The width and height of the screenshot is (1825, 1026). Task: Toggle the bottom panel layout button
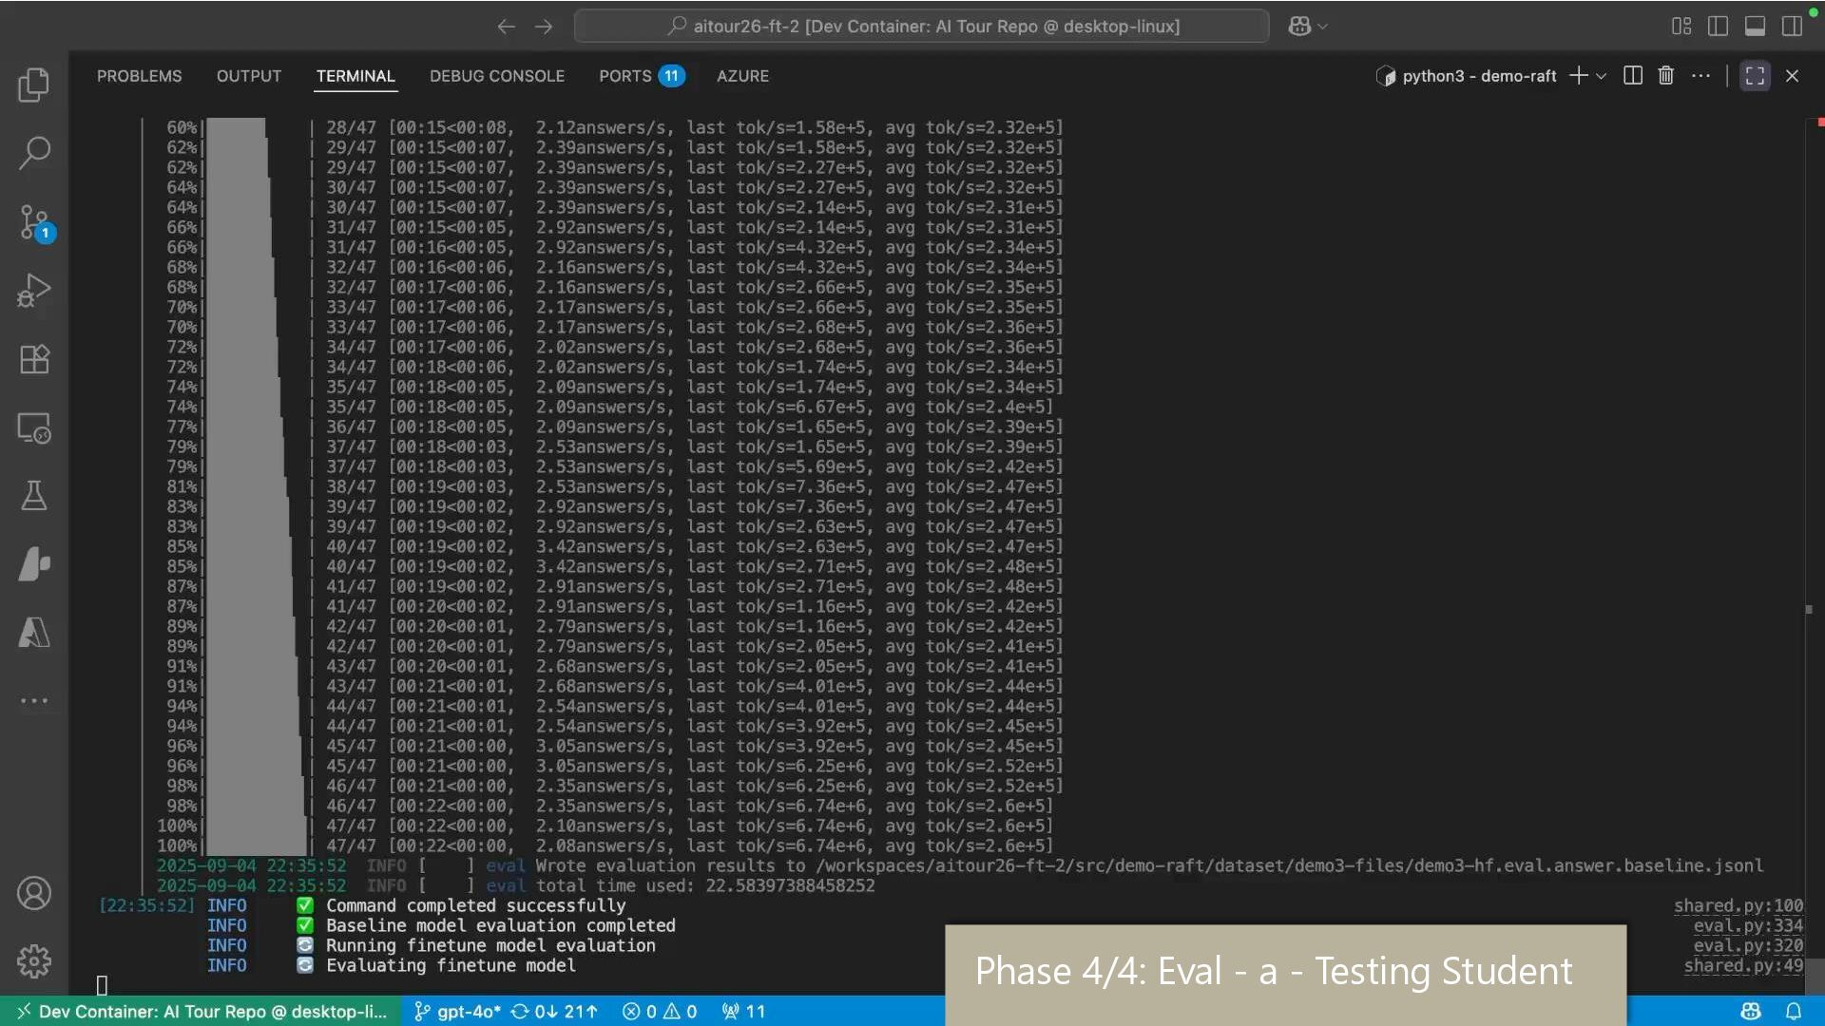1755,27
